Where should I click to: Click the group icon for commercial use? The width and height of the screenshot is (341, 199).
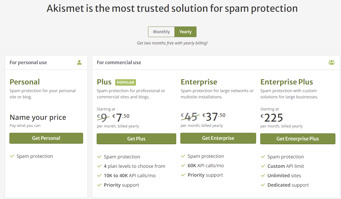pyautogui.click(x=331, y=62)
